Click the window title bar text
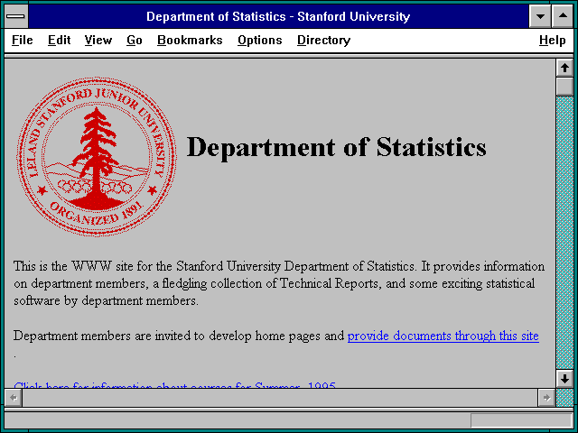 click(x=278, y=16)
